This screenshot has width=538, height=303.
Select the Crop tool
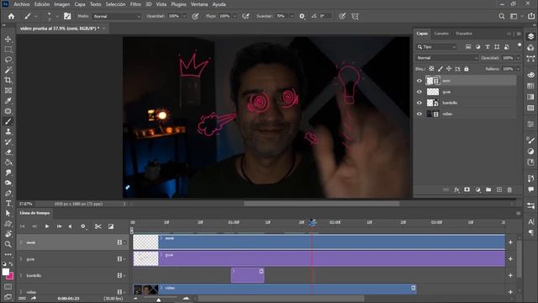point(8,81)
